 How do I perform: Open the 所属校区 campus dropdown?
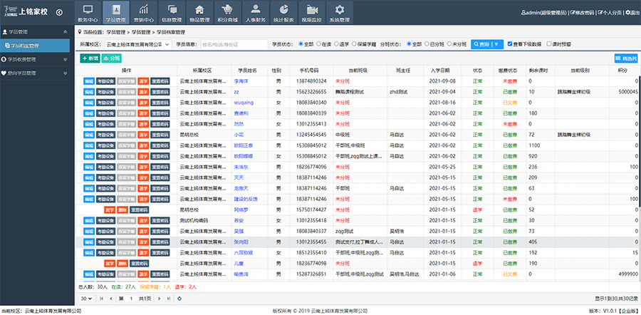[137, 44]
